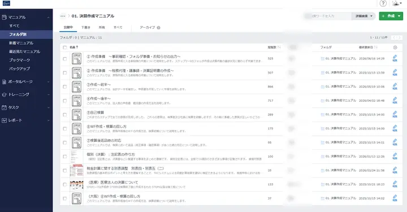Expand the タスク section chevron
The width and height of the screenshot is (407, 212).
click(48, 107)
